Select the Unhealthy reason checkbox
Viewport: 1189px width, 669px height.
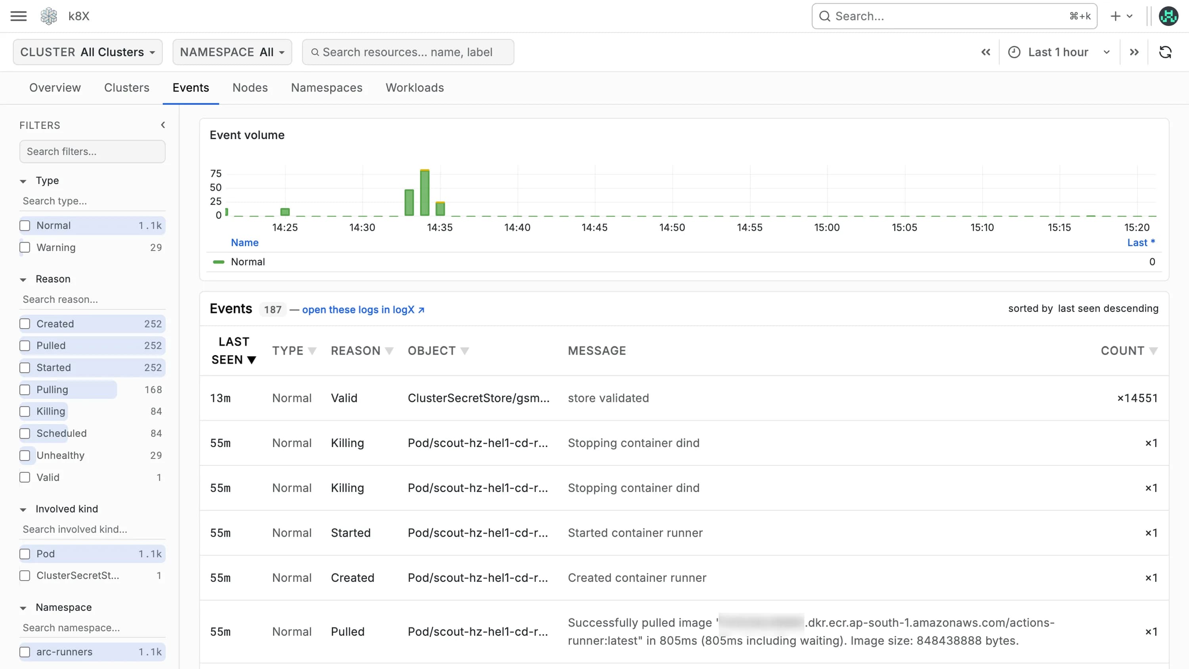(25, 456)
